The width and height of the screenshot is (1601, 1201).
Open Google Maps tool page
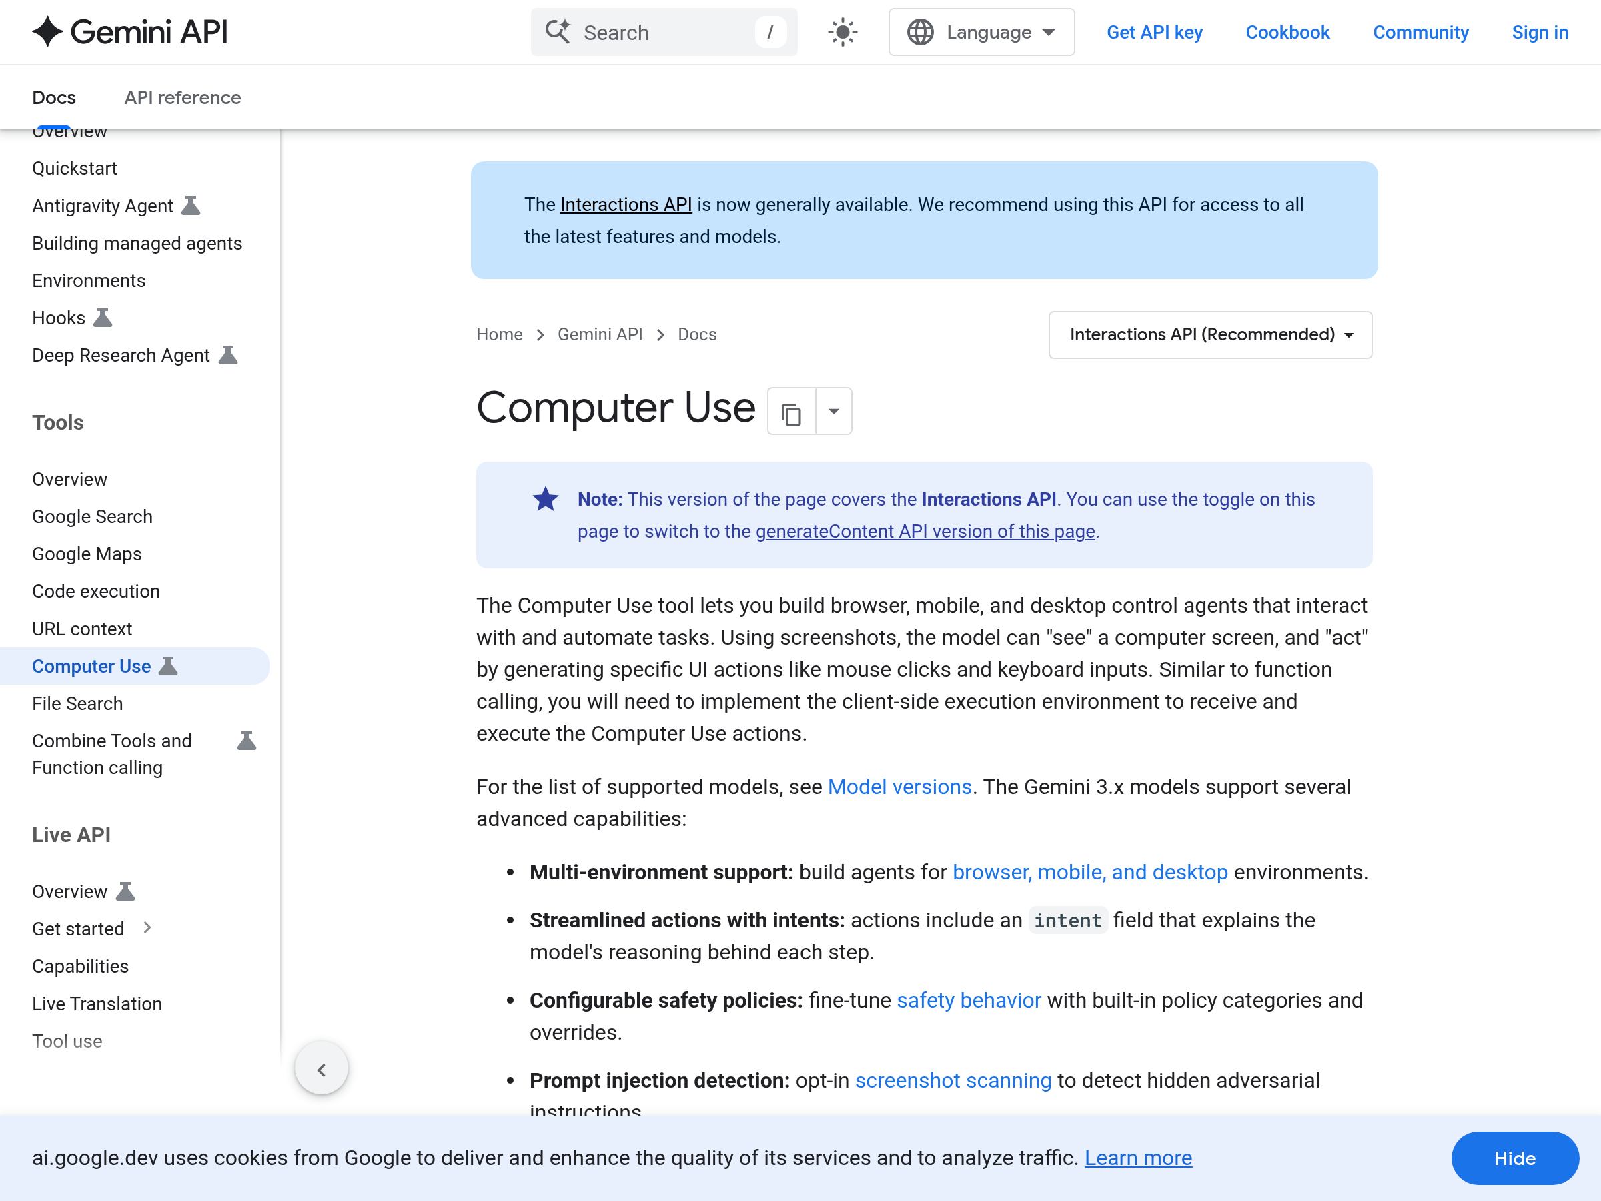click(x=87, y=554)
